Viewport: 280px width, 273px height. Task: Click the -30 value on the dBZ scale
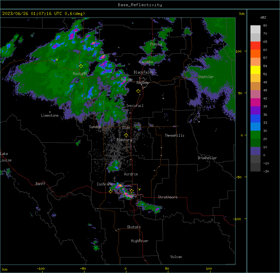click(266, 171)
